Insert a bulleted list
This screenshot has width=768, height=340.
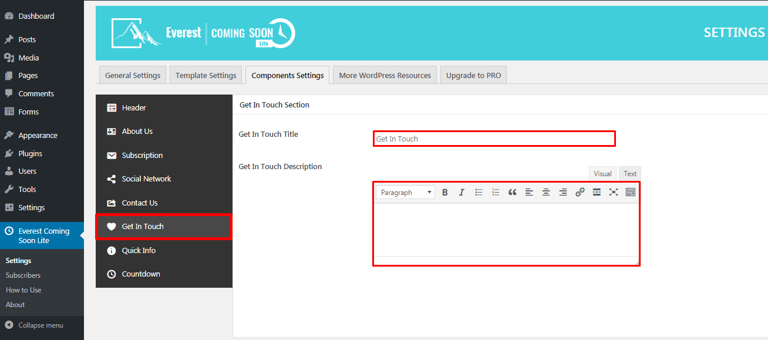pos(479,192)
